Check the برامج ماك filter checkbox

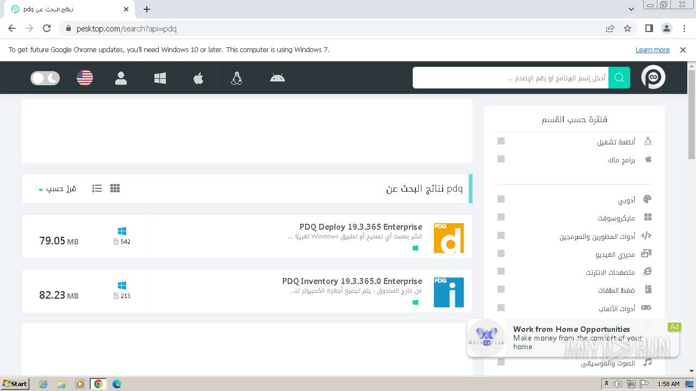tap(501, 159)
